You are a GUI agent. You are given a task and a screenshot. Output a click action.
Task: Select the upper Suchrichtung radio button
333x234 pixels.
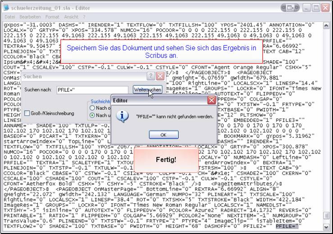(x=93, y=108)
